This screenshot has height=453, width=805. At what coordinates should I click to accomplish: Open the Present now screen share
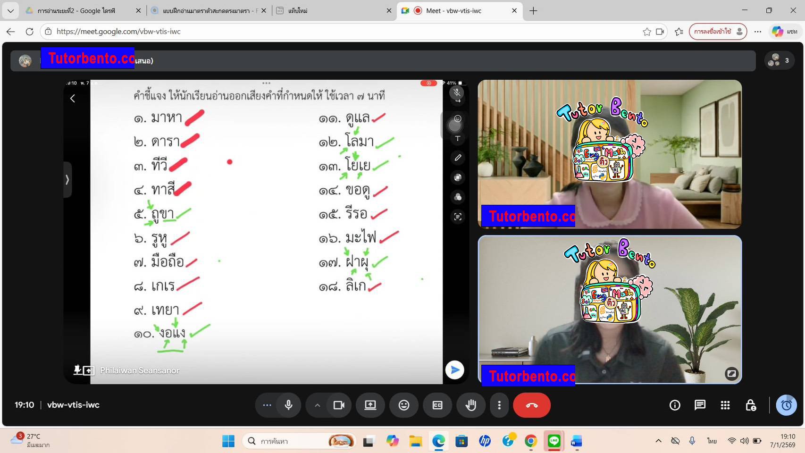click(370, 405)
